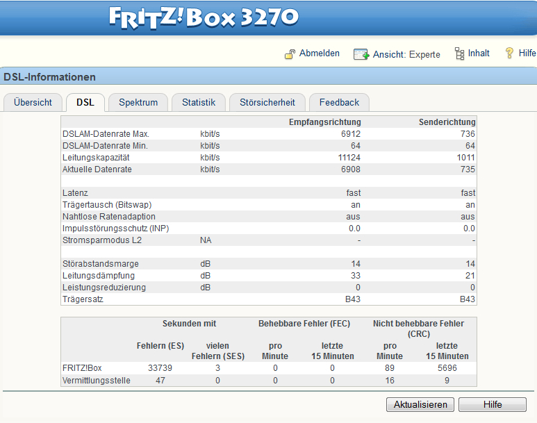Click the Trägertausch (Bitswap) label
The image size is (537, 423).
[107, 205]
